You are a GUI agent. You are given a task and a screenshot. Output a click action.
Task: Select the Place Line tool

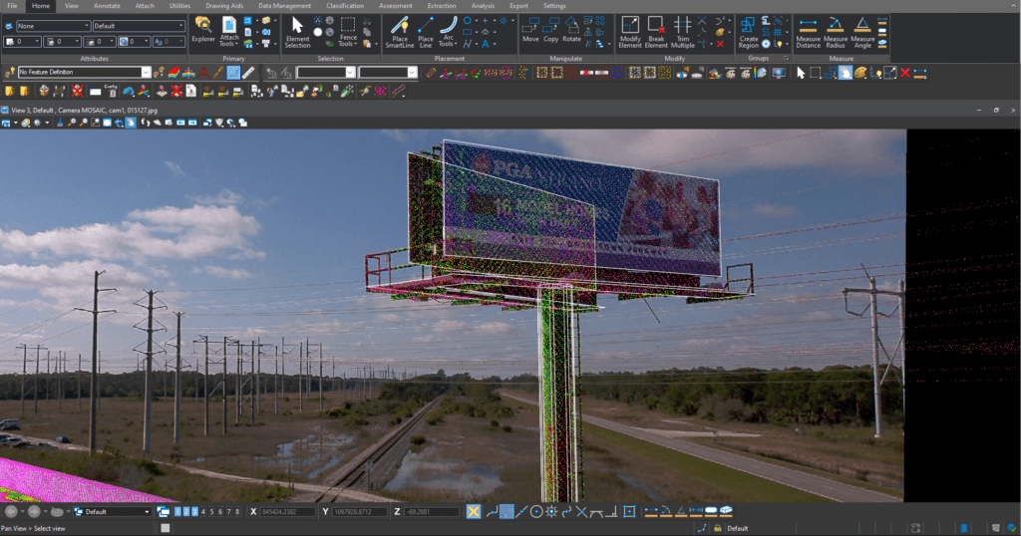tap(425, 33)
